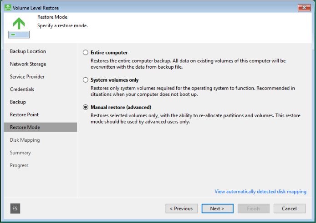Select the Restore Mode step
Viewport: 316px width, 223px height.
point(25,128)
